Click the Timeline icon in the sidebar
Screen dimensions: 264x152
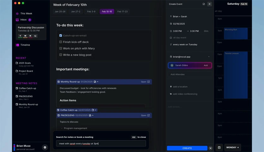17,45
